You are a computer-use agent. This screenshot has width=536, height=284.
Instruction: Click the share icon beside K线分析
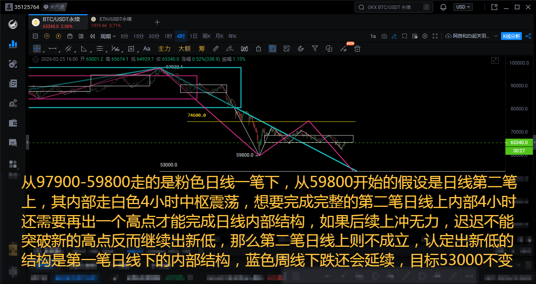[x=527, y=36]
